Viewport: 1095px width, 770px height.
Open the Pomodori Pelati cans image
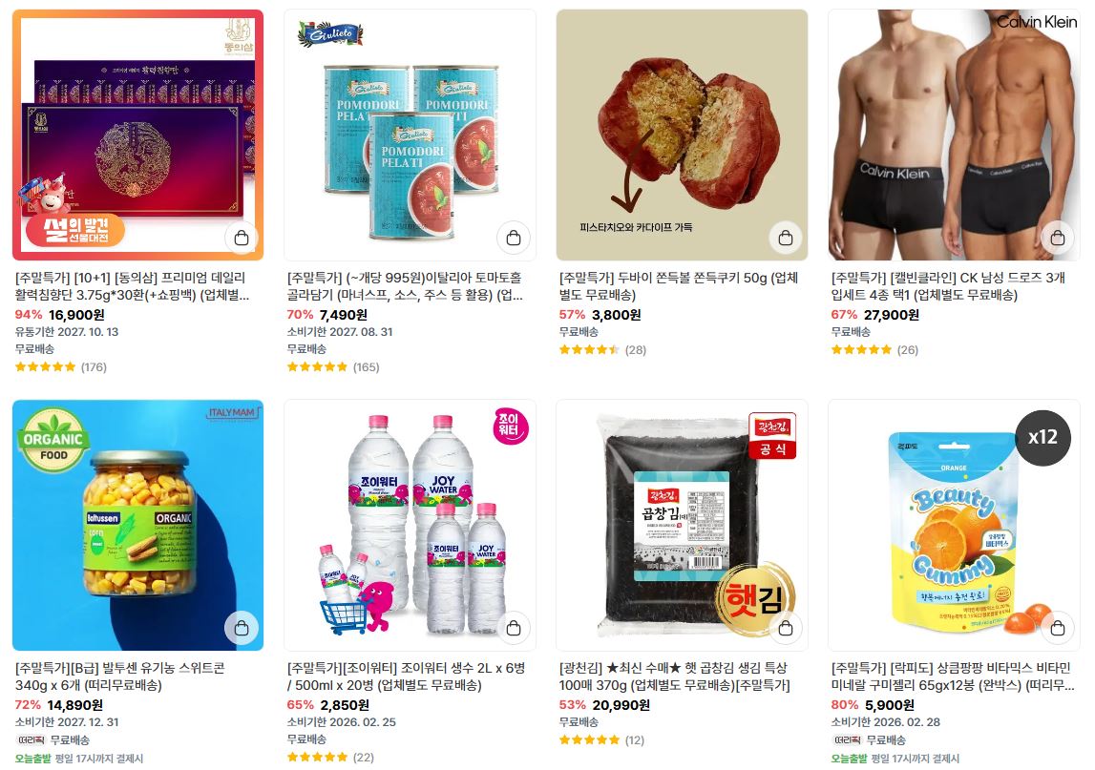410,135
